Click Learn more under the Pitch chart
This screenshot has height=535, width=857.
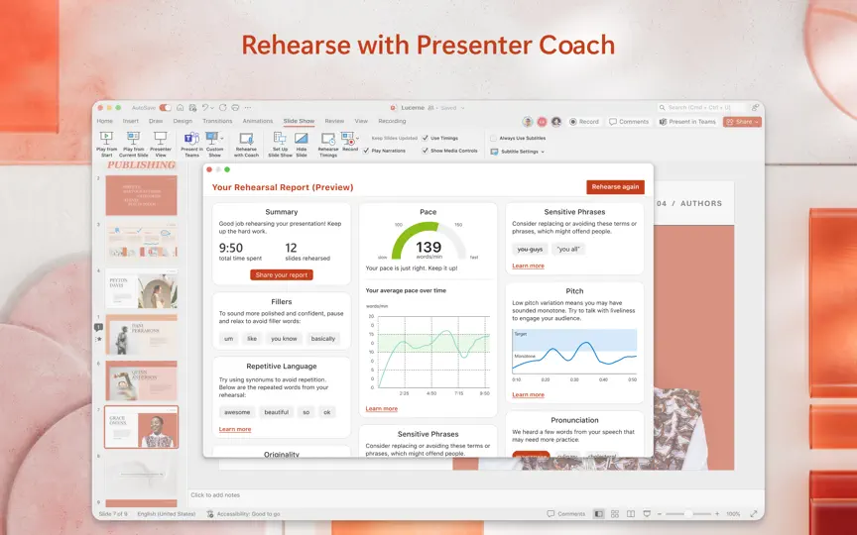[528, 394]
